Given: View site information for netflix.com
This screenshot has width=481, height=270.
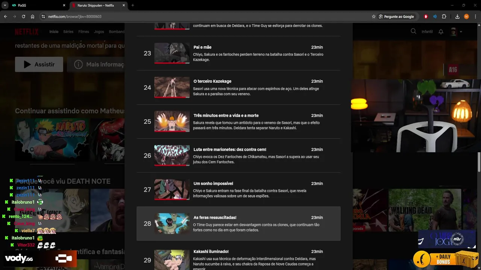Looking at the screenshot, I should 43,16.
